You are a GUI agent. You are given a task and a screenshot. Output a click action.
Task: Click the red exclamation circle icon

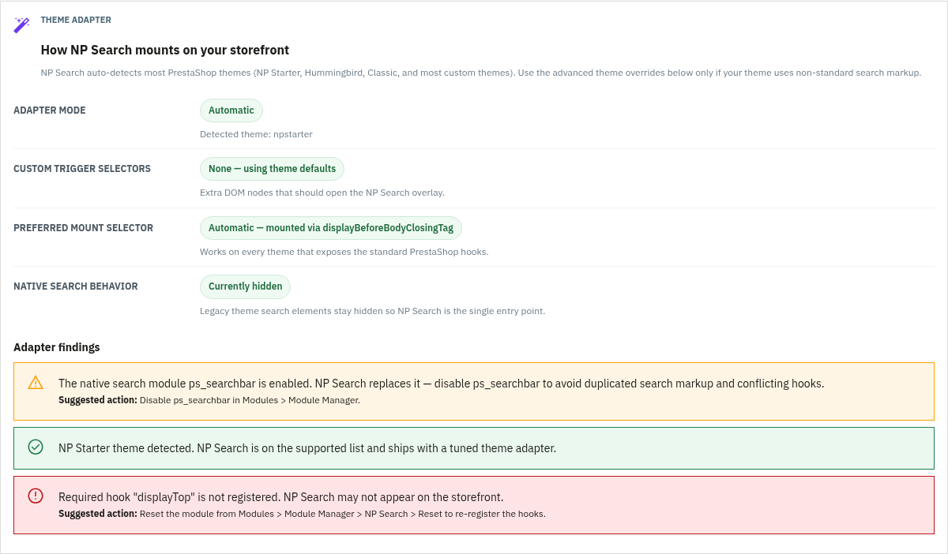click(36, 496)
